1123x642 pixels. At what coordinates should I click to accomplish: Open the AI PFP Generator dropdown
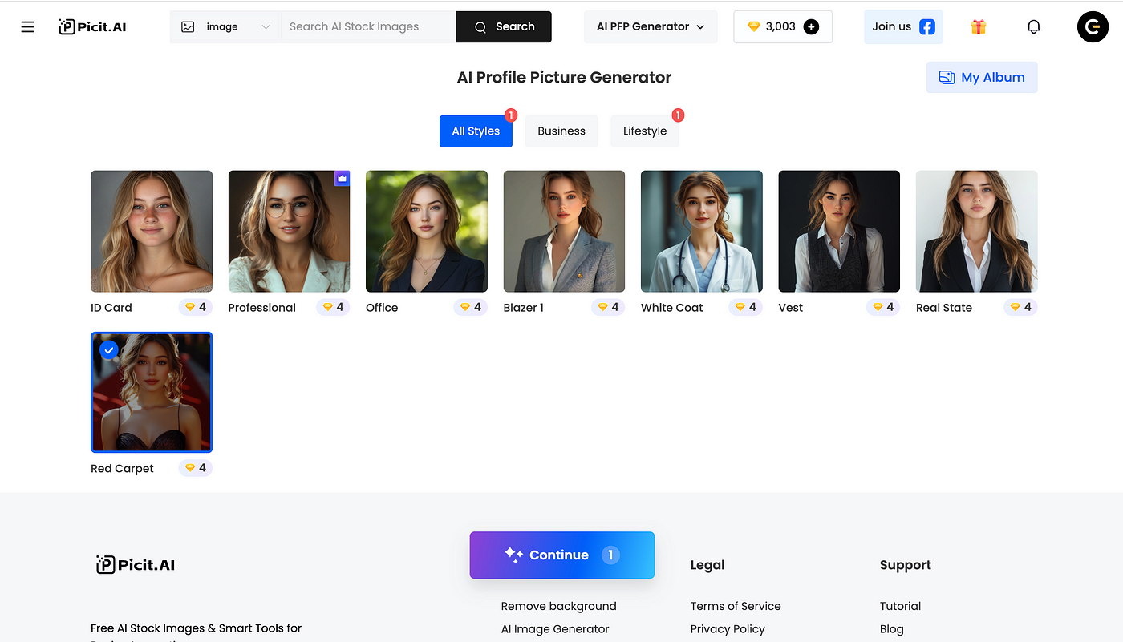[x=651, y=26]
